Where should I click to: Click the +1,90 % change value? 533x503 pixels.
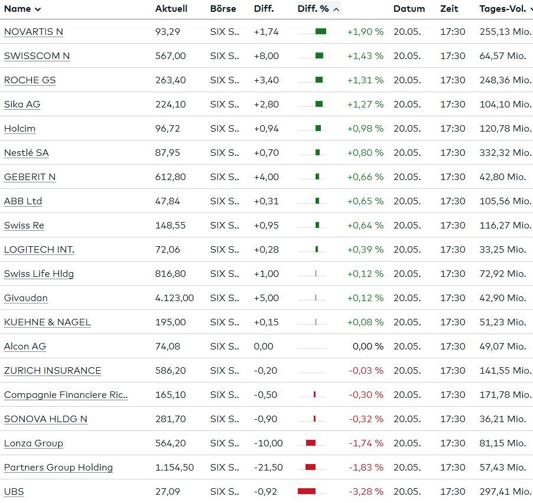[x=365, y=32]
